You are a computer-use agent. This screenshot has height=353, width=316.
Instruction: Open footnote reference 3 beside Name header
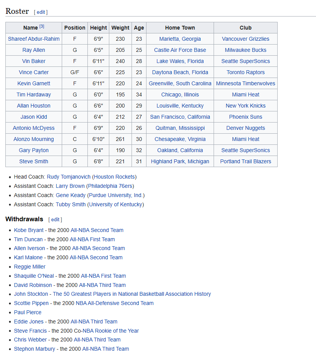point(42,27)
